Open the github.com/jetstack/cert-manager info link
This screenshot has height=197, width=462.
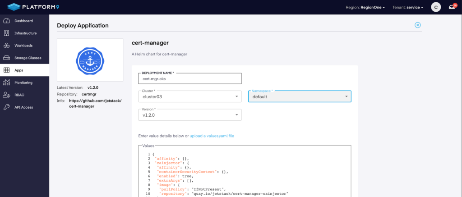click(x=95, y=103)
